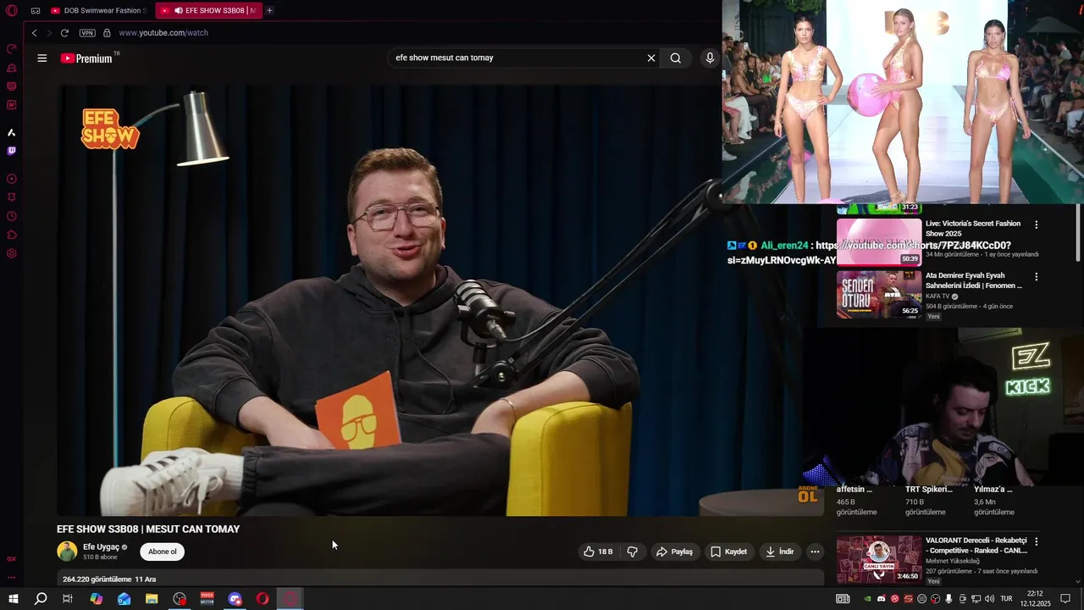Open a new tab with plus button
1084x610 pixels.
(269, 11)
